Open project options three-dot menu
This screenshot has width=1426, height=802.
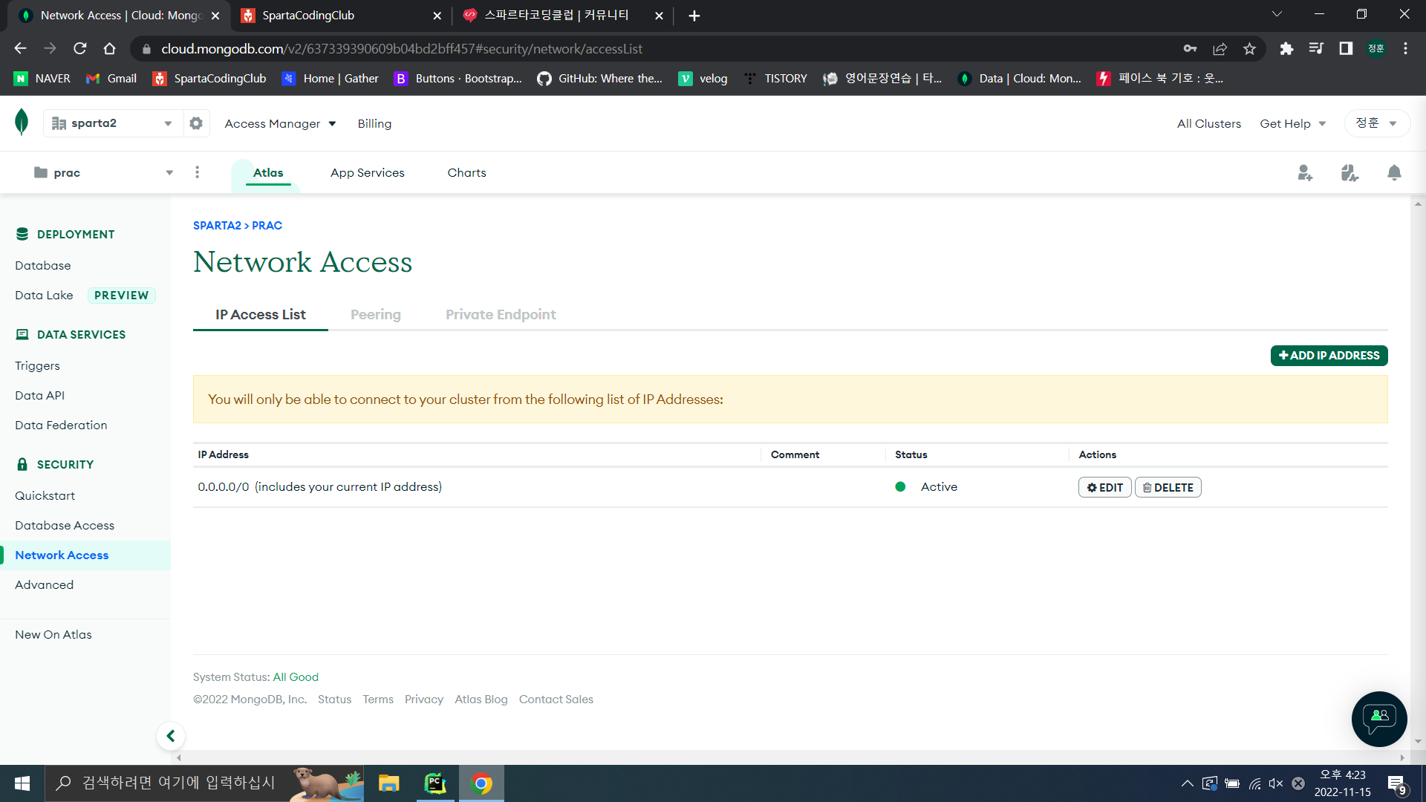pyautogui.click(x=197, y=172)
